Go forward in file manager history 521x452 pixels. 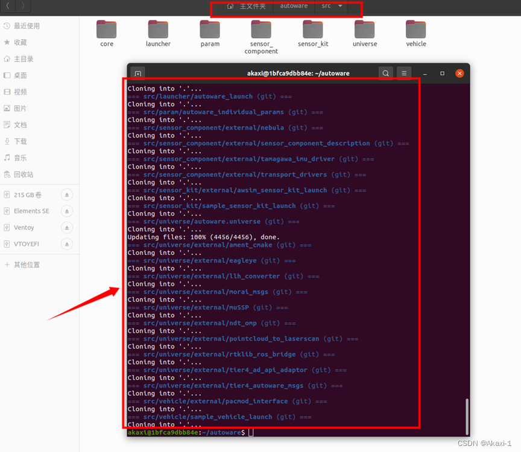pos(23,5)
